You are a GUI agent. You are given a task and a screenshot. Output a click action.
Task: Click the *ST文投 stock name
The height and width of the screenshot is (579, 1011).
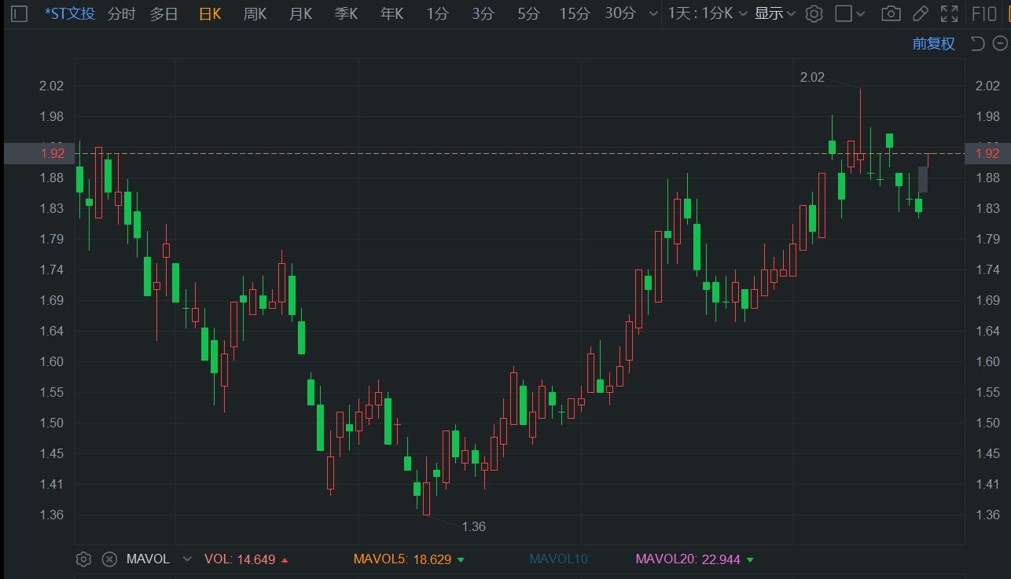(70, 13)
